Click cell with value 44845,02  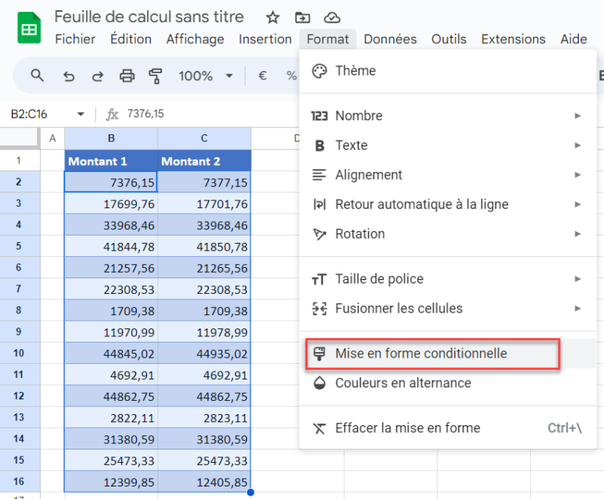point(112,354)
